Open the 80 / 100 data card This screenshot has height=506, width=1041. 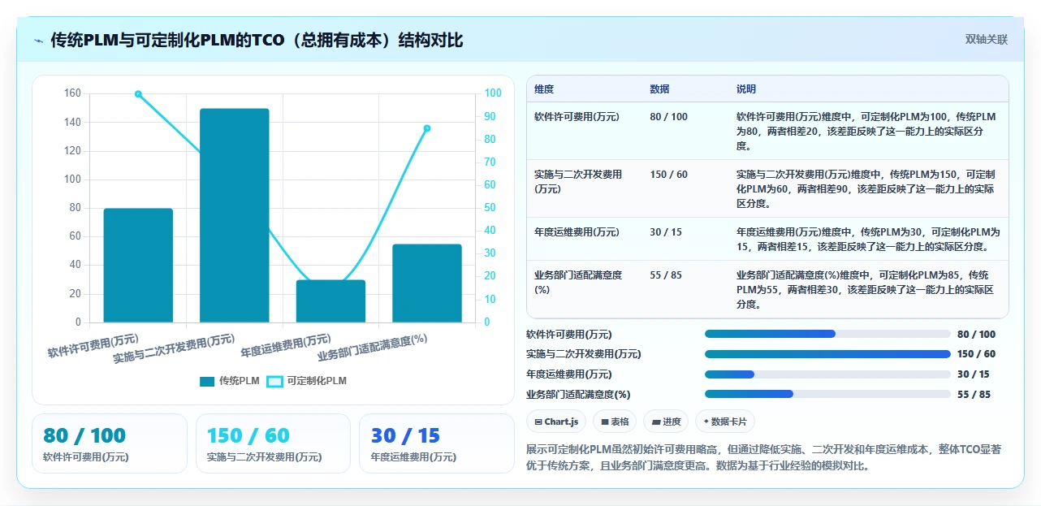click(x=110, y=443)
